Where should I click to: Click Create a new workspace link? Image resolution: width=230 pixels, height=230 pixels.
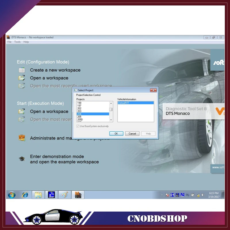55,70
